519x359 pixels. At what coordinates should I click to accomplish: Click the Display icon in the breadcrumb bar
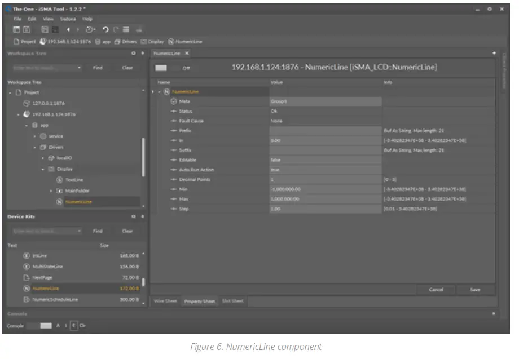144,42
